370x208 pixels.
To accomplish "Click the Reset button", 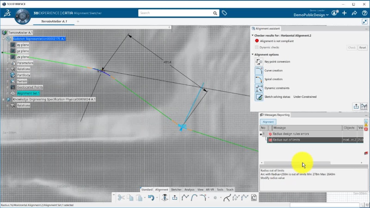I will (x=362, y=48).
